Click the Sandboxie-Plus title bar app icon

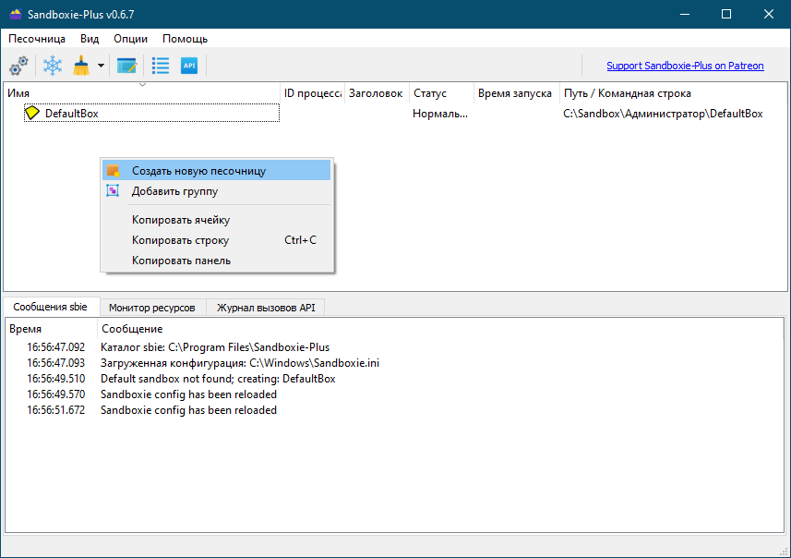click(16, 14)
